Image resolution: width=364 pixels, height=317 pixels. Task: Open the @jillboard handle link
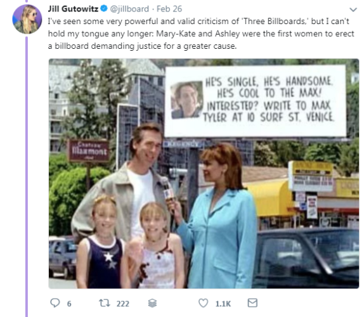129,9
